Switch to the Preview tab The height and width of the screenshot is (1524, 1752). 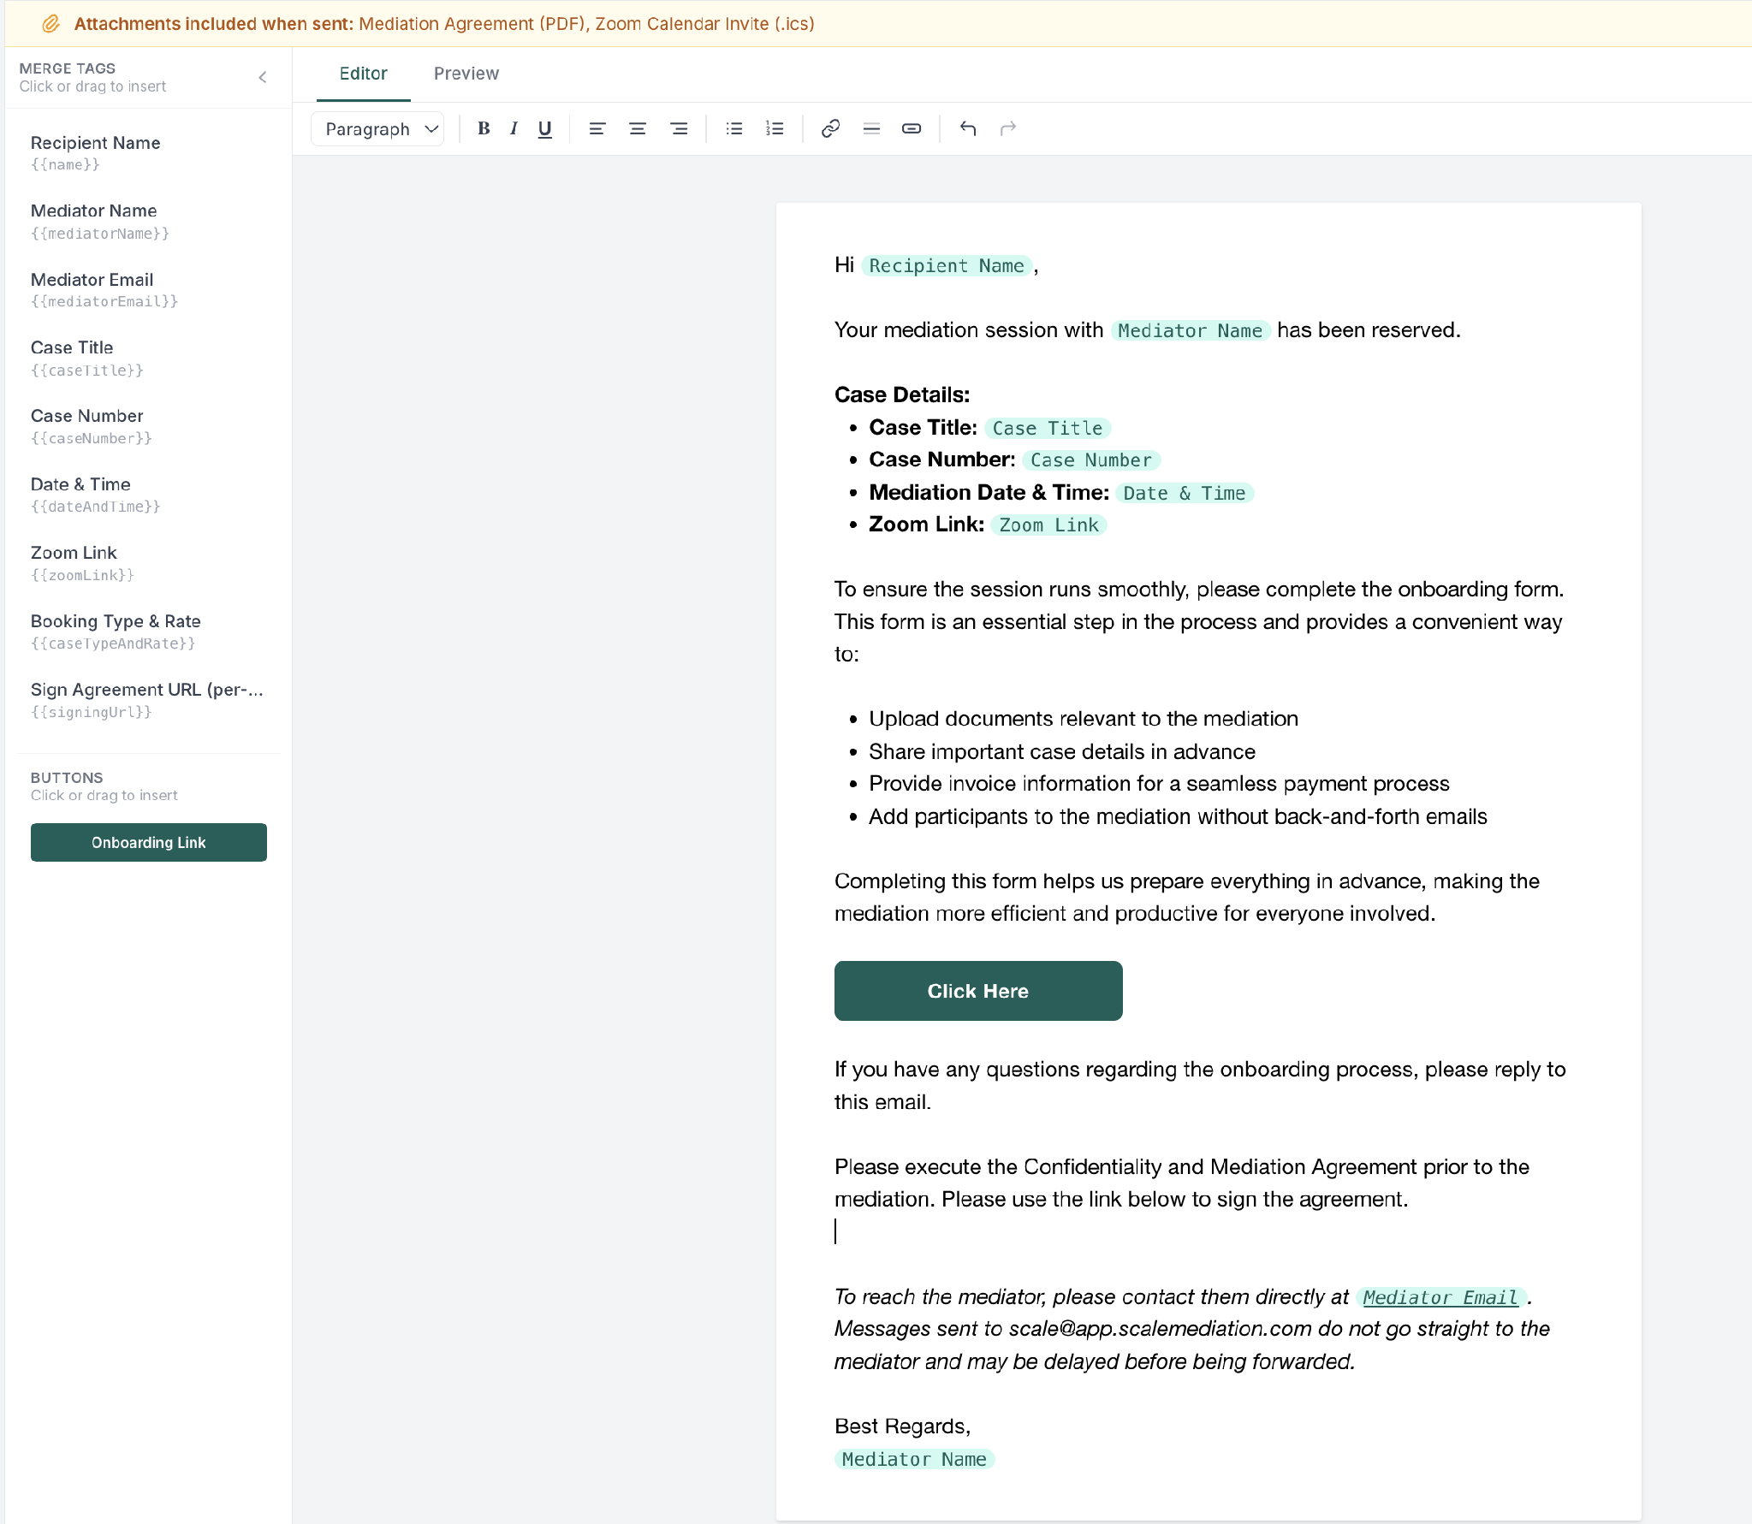tap(466, 74)
